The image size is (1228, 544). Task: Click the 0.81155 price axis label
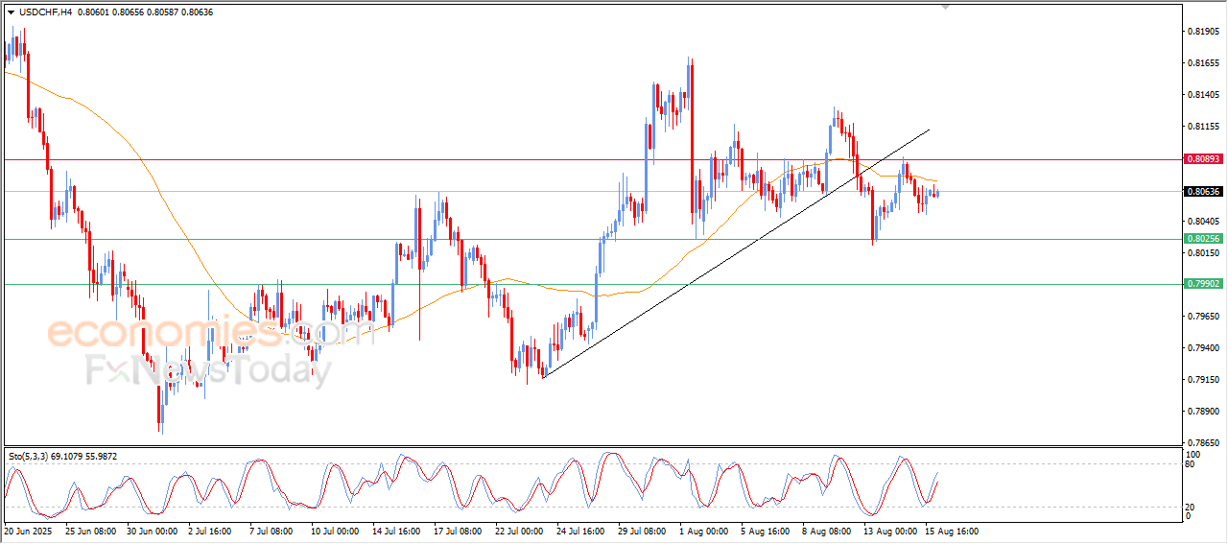(1203, 127)
